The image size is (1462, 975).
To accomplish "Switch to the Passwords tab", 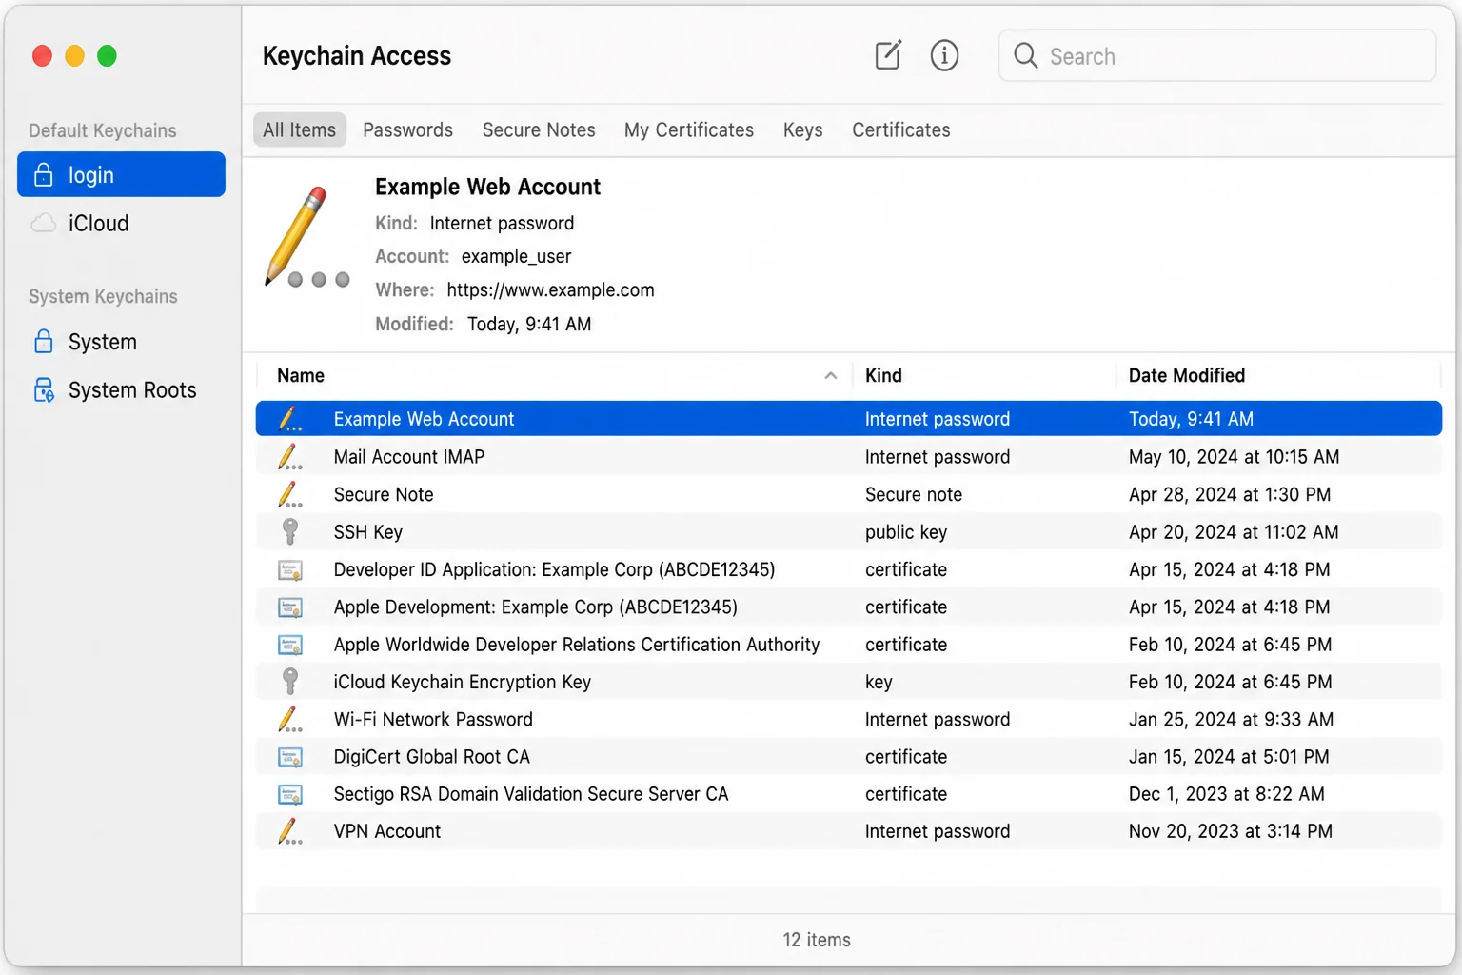I will [407, 129].
